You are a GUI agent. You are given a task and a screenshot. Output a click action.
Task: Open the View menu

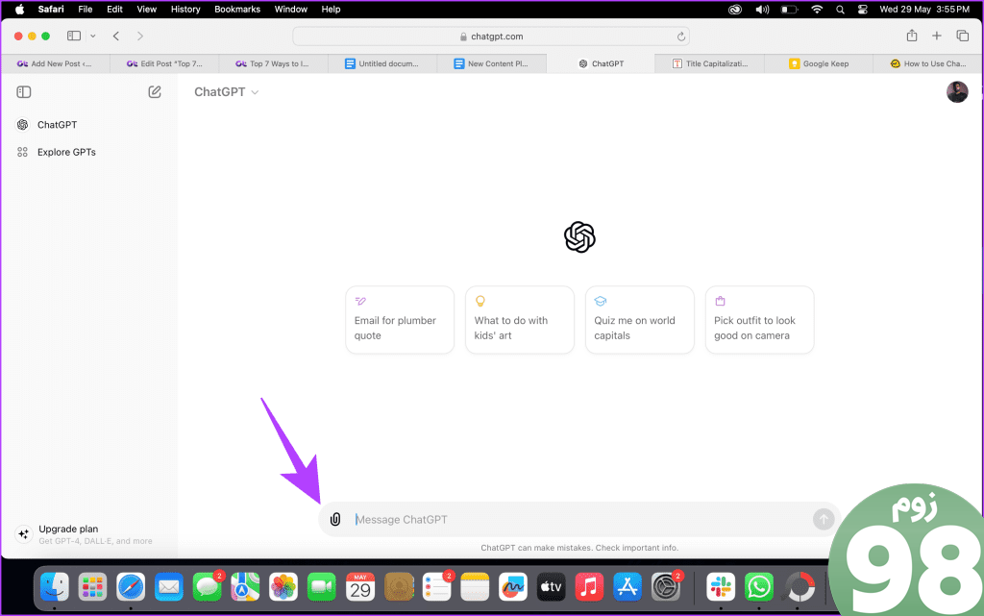[146, 10]
